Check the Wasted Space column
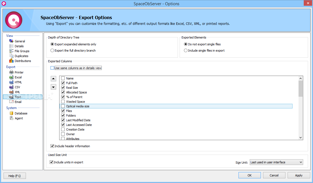The width and height of the screenshot is (313, 183). point(63,102)
